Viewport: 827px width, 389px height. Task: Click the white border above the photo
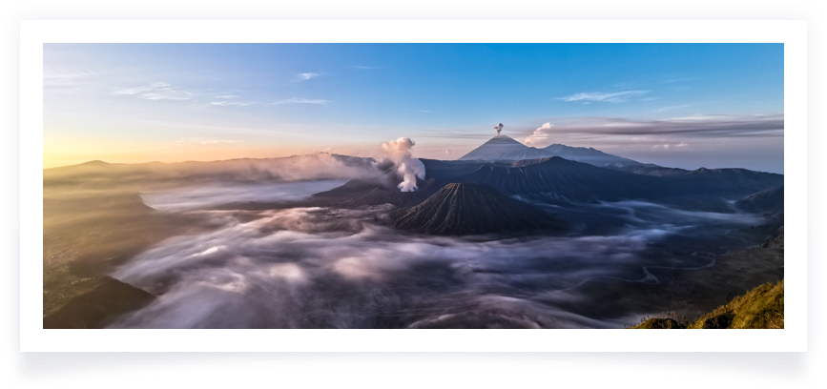click(x=413, y=31)
